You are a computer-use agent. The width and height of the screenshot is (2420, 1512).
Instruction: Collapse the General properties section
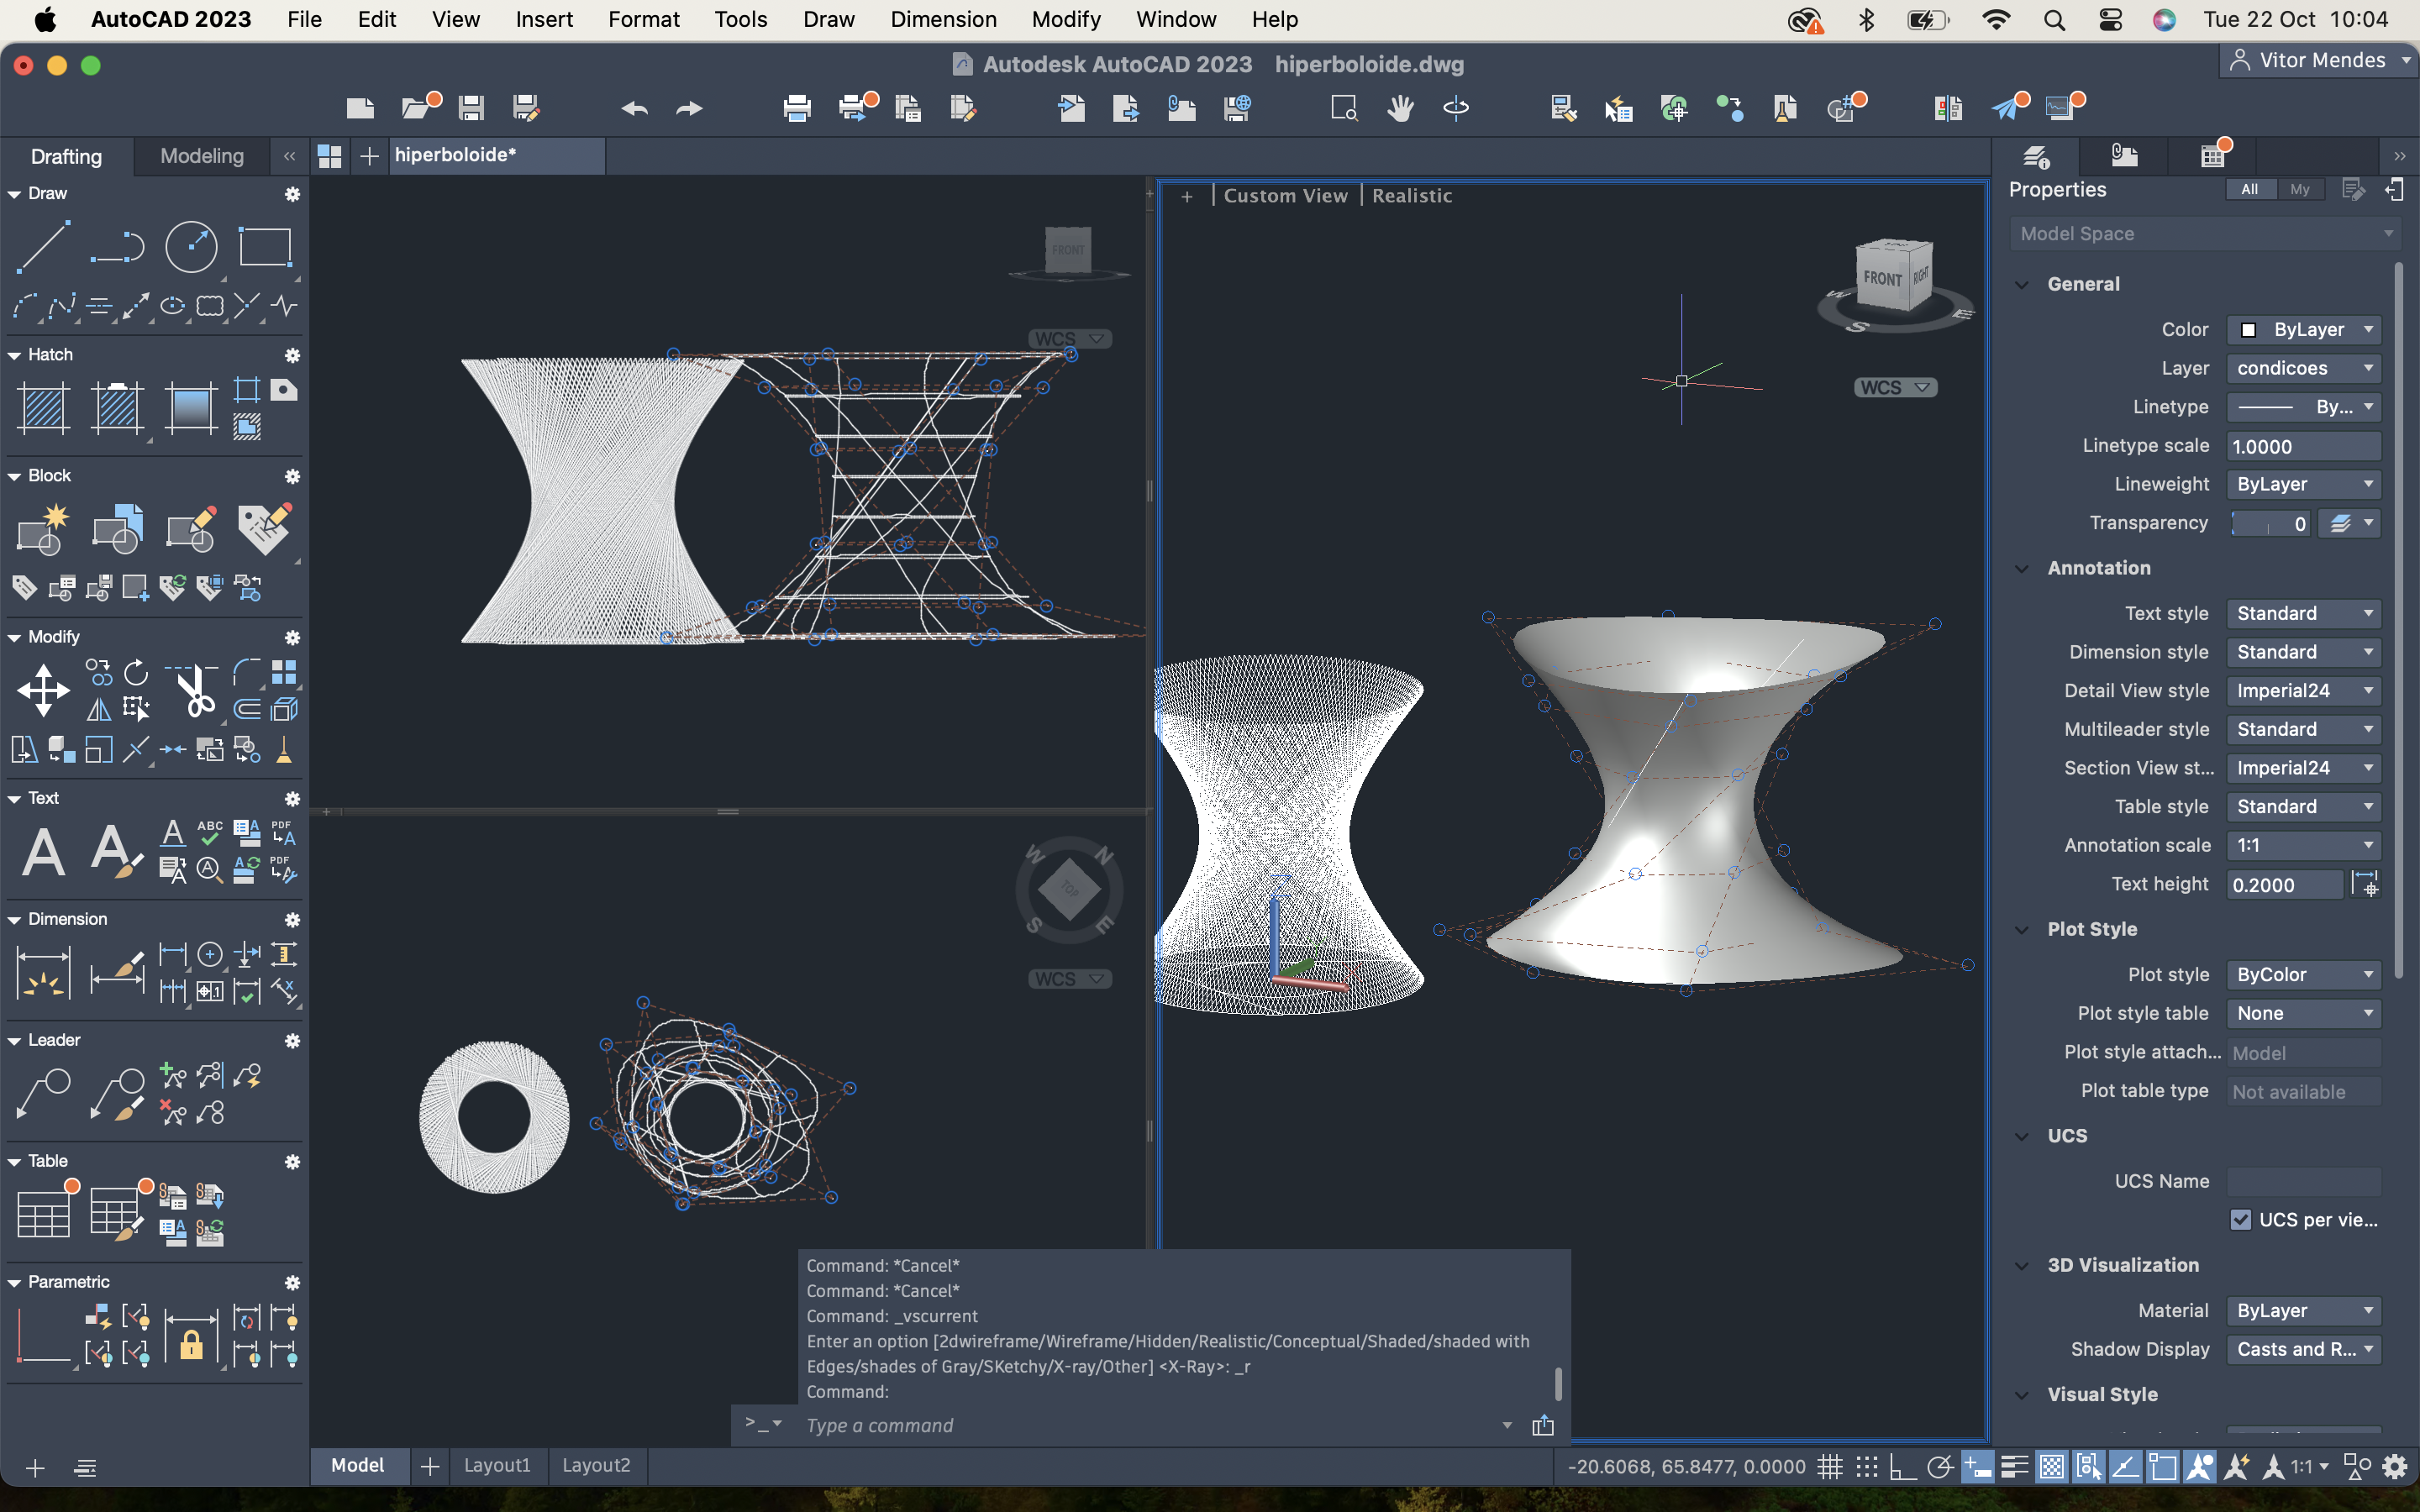2021,285
